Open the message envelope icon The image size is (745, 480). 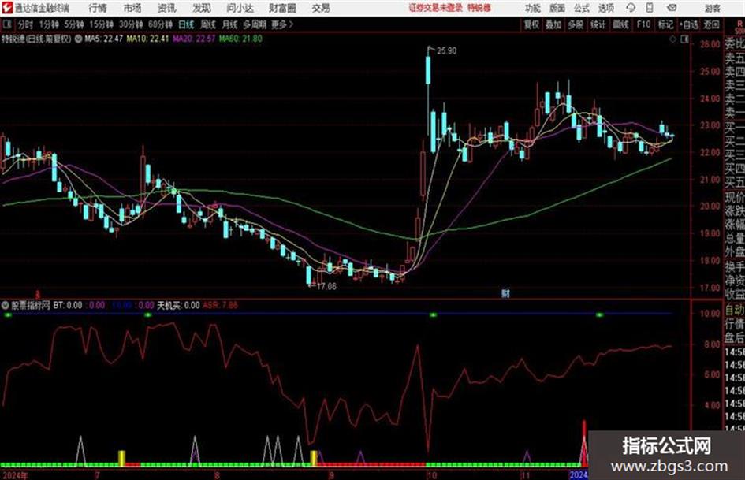point(672,8)
